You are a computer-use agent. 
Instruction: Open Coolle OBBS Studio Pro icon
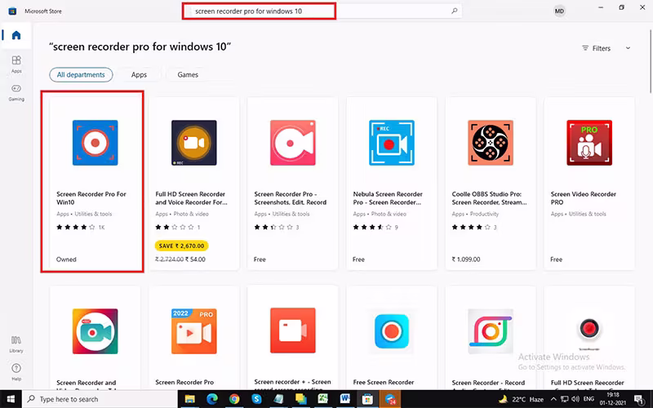pyautogui.click(x=491, y=143)
